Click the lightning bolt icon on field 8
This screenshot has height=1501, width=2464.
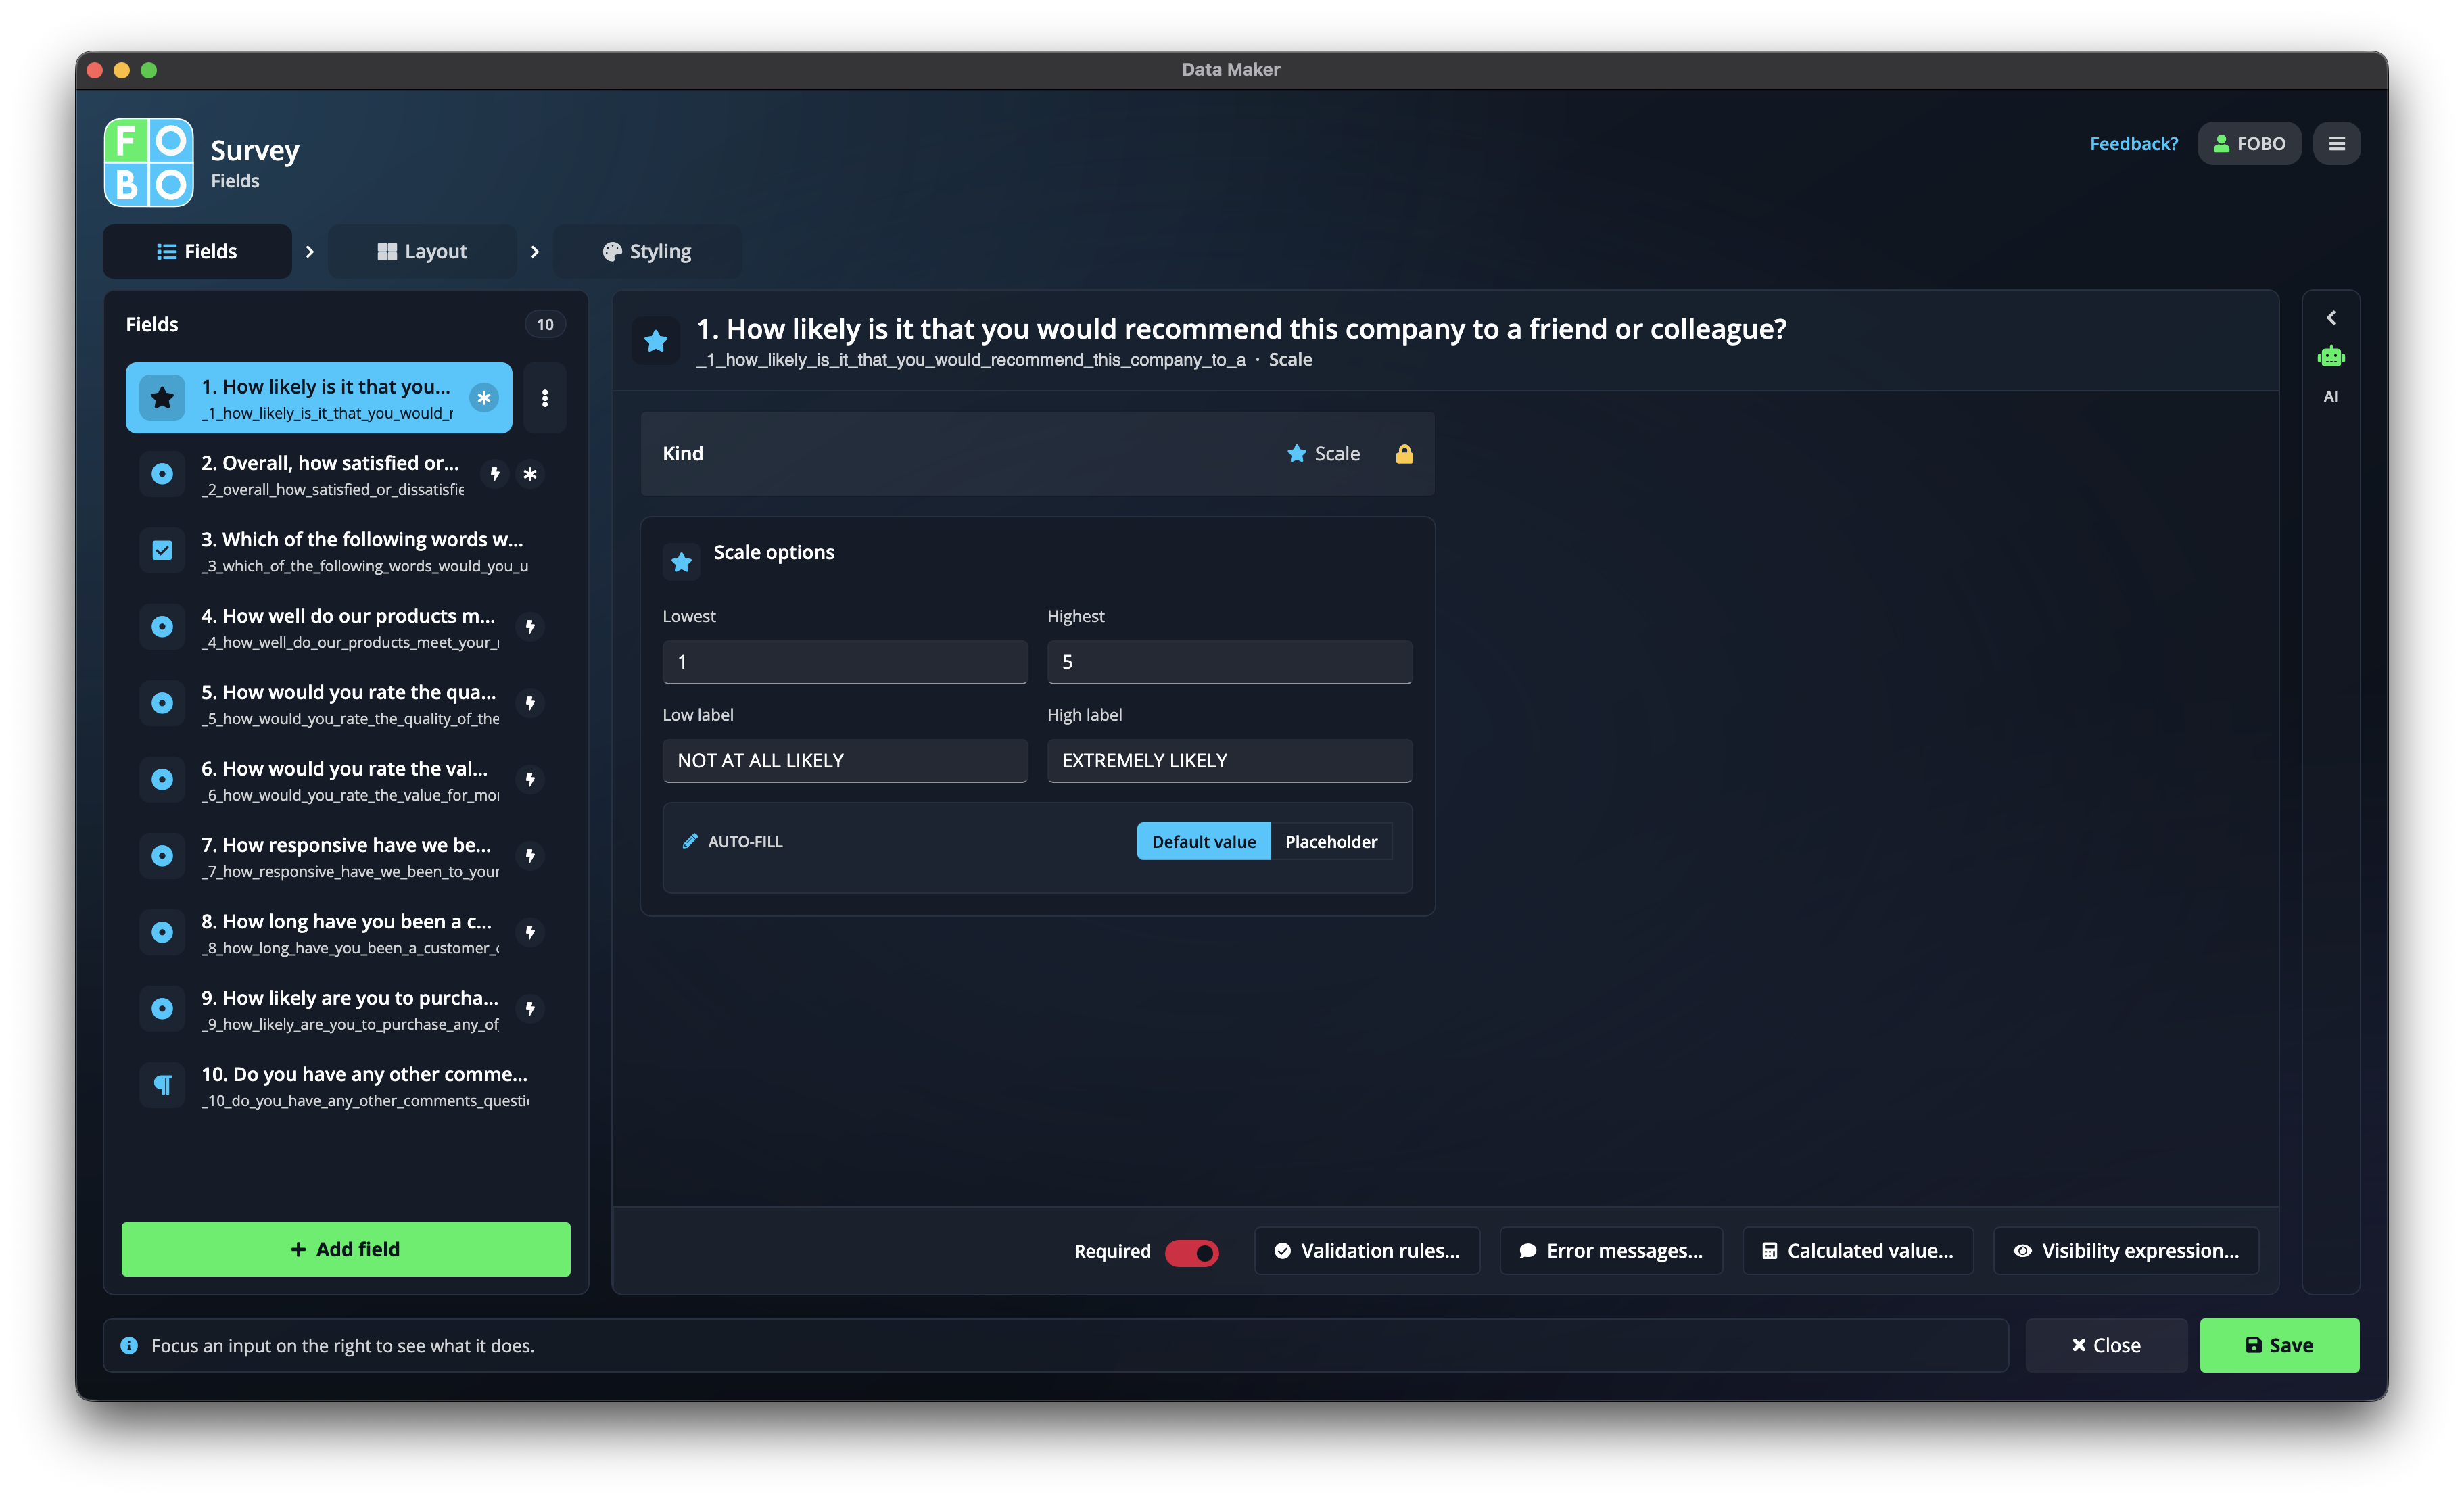[x=530, y=933]
